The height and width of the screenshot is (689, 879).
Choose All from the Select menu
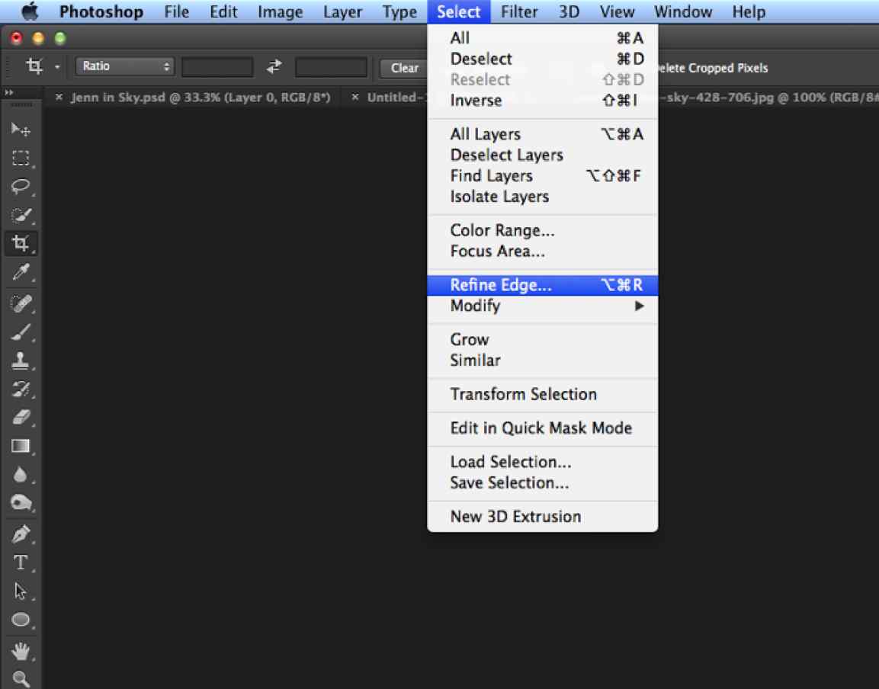tap(542, 38)
